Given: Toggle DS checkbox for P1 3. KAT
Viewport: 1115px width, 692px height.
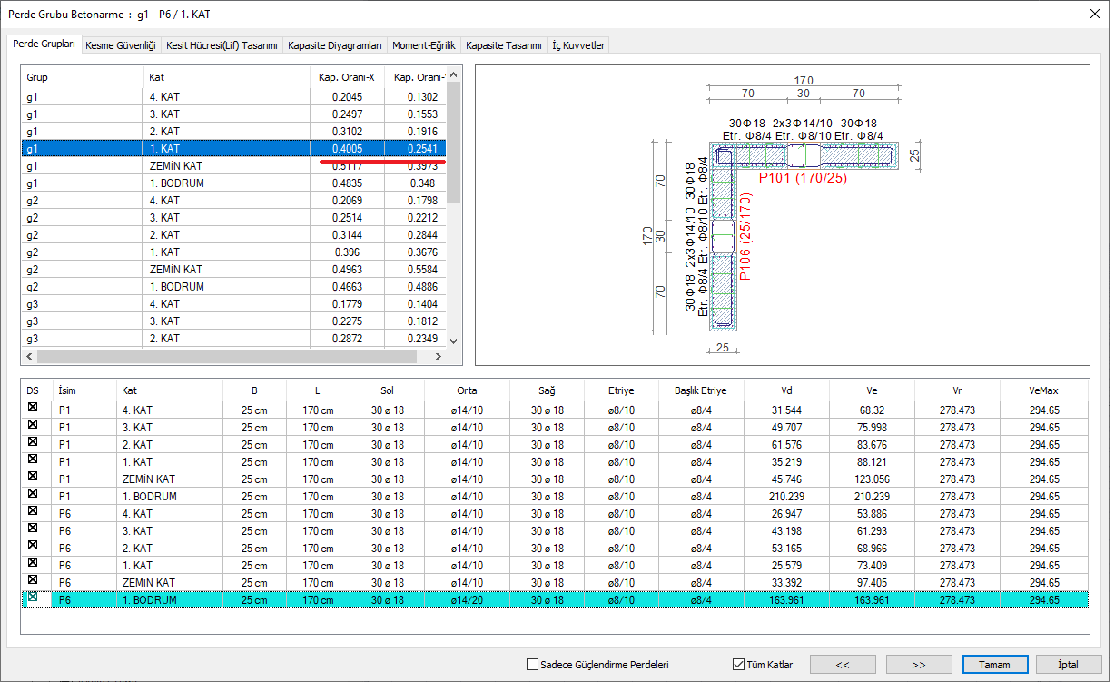Looking at the screenshot, I should coord(33,427).
